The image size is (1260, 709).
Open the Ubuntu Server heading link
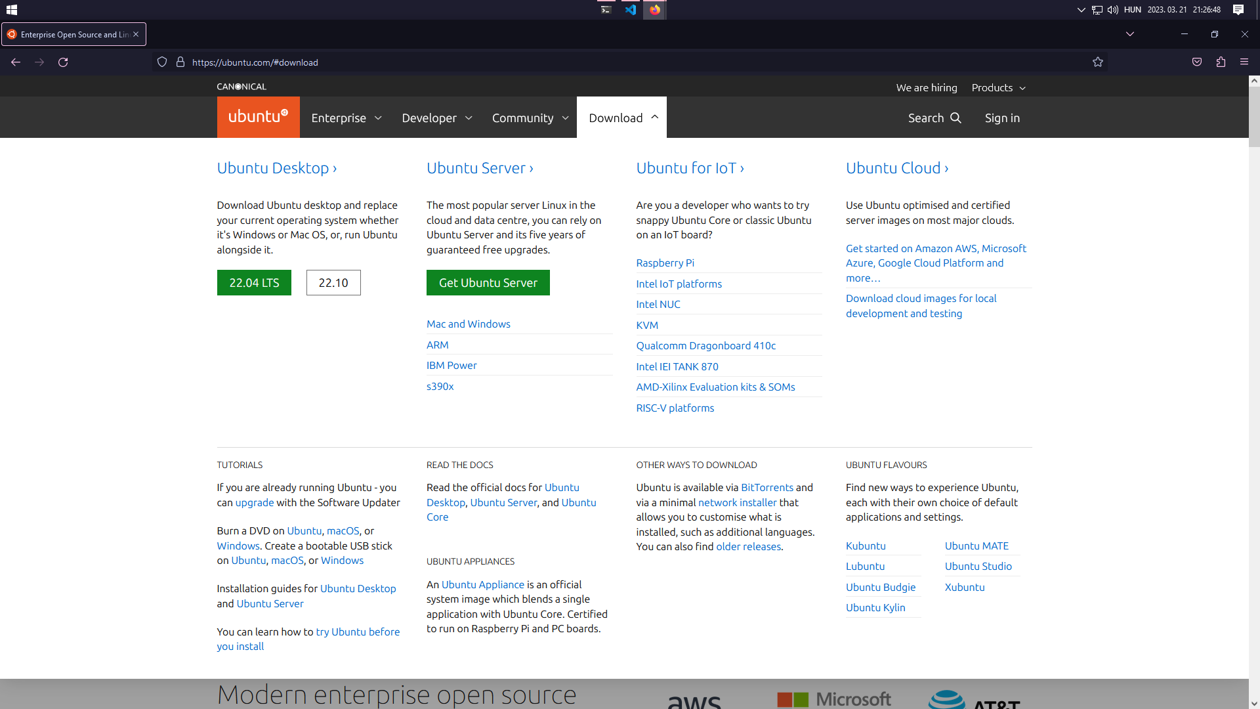coord(480,168)
